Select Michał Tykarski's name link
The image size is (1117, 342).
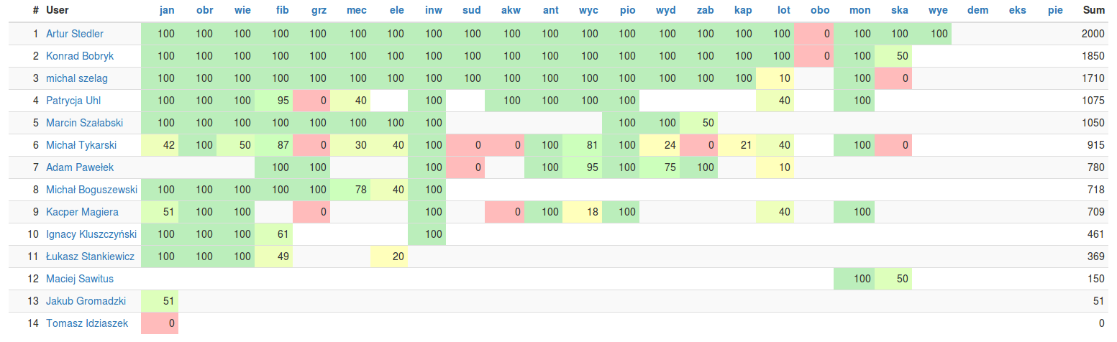[81, 145]
